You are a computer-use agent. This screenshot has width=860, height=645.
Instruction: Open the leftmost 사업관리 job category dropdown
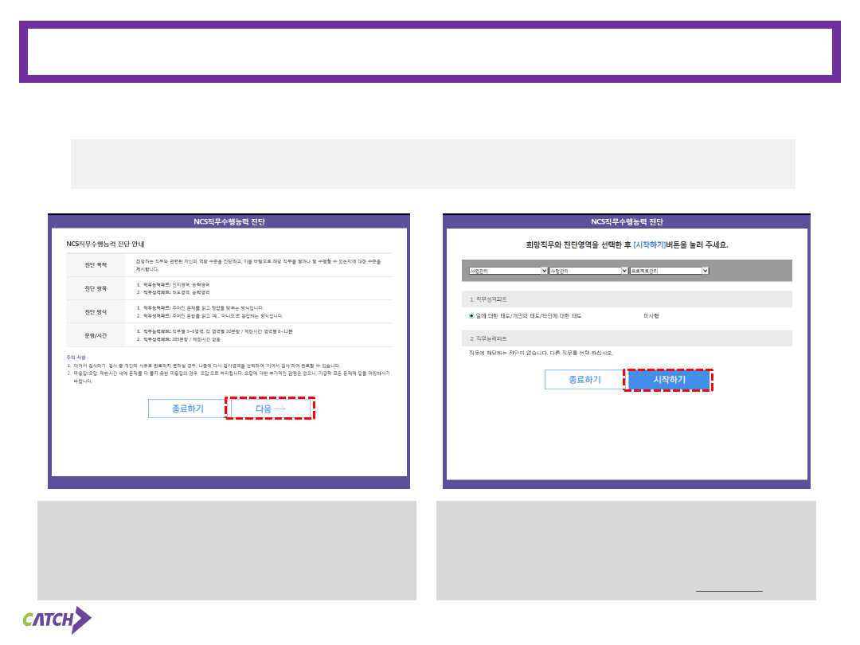508,271
